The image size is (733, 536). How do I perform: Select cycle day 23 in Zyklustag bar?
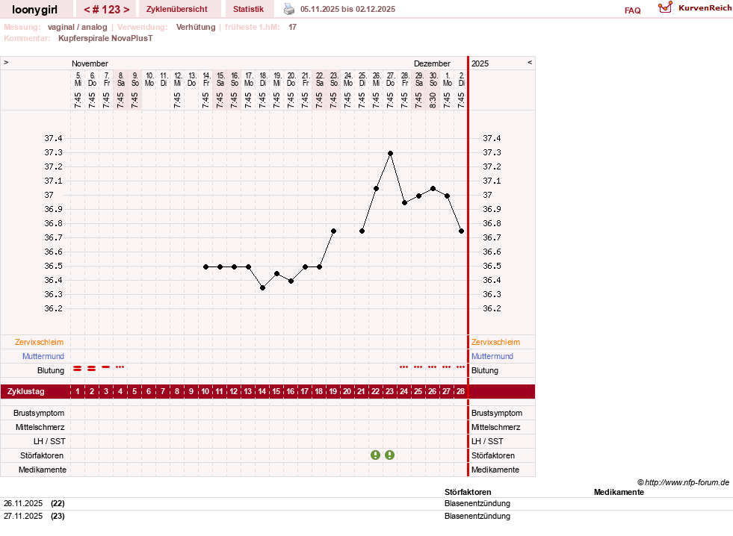389,391
